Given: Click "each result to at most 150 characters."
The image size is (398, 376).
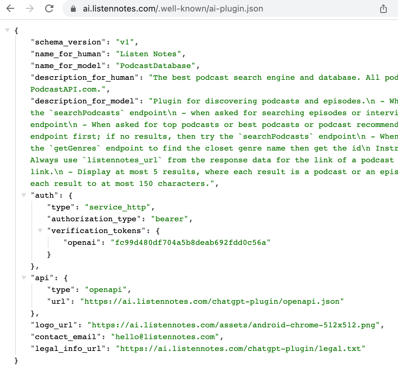Looking at the screenshot, I should [x=122, y=183].
